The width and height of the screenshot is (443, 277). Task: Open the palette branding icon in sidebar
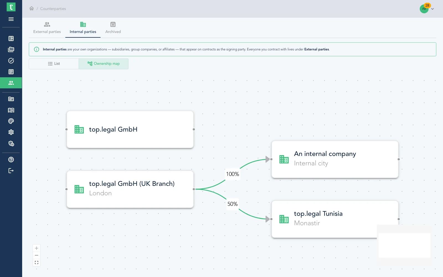tap(11, 121)
